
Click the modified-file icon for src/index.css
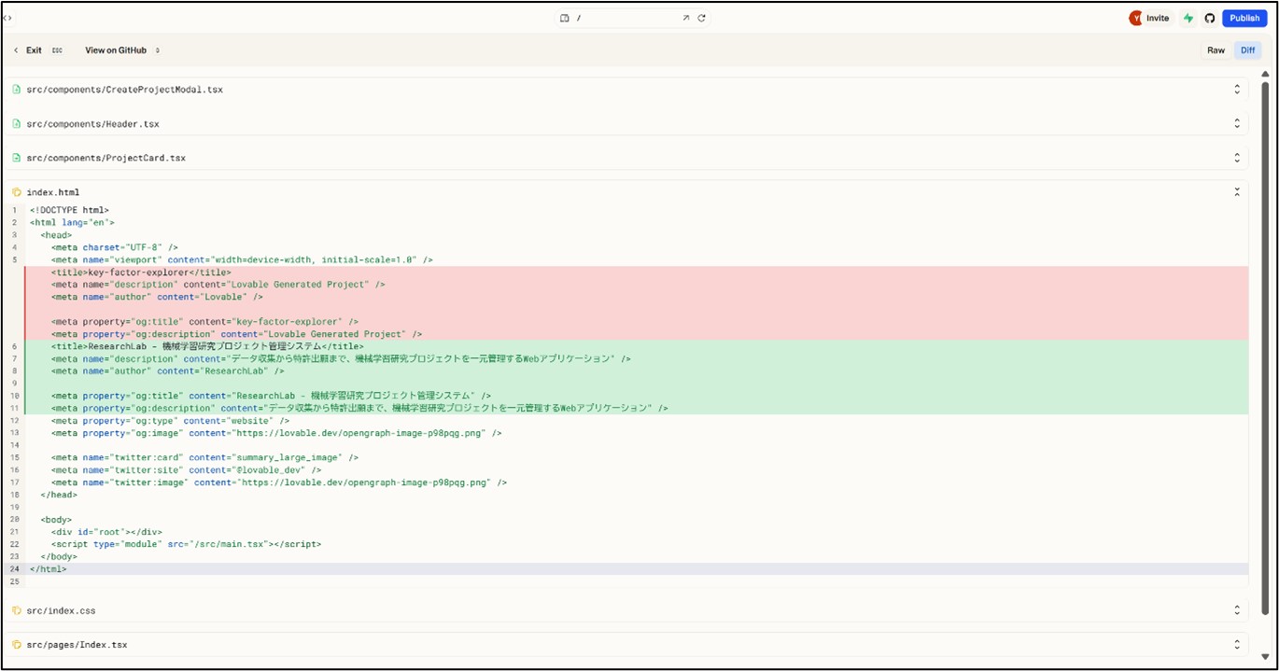click(x=17, y=610)
